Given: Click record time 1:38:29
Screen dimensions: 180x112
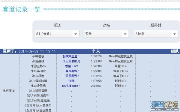Looking at the screenshot, I should pos(96,56).
